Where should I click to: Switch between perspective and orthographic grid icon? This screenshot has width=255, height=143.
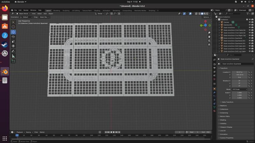click(x=209, y=44)
